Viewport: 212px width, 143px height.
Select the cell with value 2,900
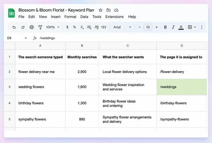[82, 71]
